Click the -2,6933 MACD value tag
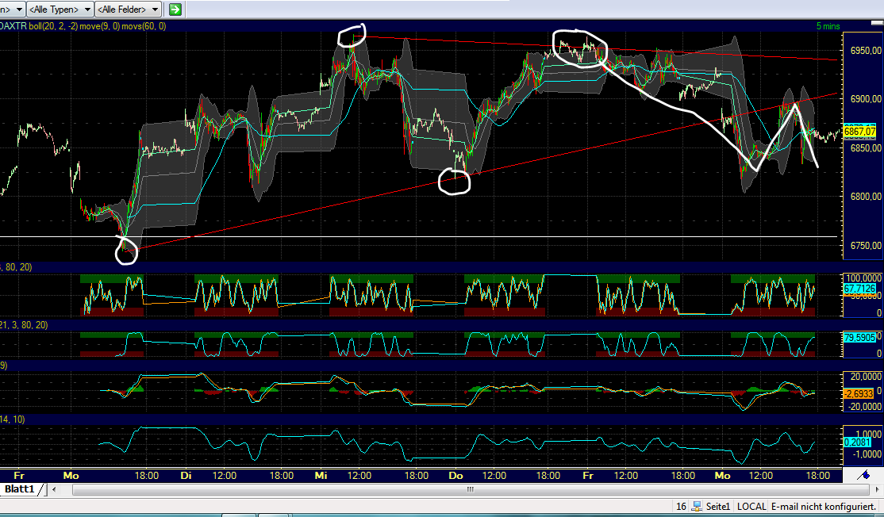This screenshot has width=884, height=517. click(858, 393)
